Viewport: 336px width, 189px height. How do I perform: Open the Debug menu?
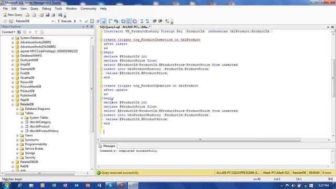47,8
